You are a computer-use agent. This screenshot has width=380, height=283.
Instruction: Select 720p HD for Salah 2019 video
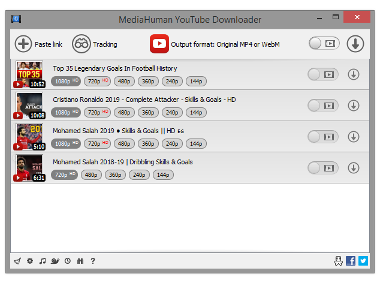click(x=98, y=143)
